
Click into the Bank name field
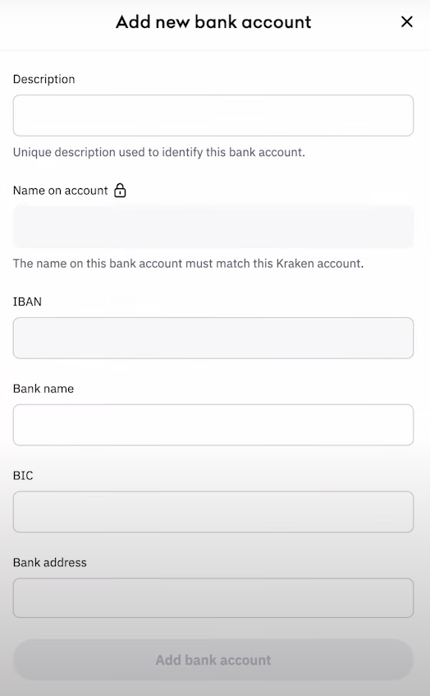[x=213, y=425]
